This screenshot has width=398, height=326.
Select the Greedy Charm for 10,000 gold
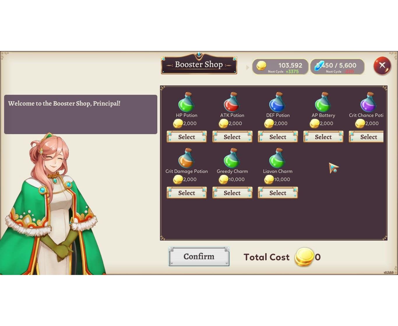coord(232,193)
